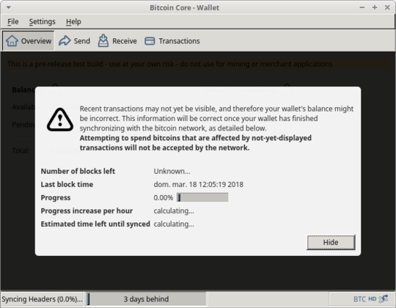
Task: Open the Settings menu
Action: (x=43, y=22)
